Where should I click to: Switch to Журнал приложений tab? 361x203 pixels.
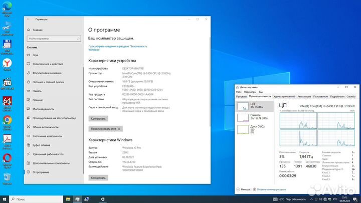(284, 97)
